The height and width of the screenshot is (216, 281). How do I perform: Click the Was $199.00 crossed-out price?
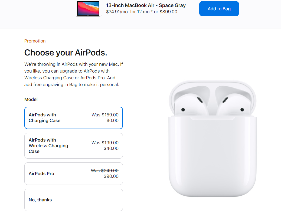click(105, 142)
